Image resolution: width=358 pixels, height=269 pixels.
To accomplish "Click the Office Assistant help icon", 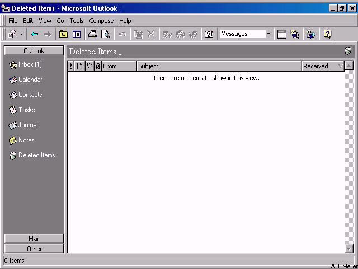I will click(x=327, y=34).
